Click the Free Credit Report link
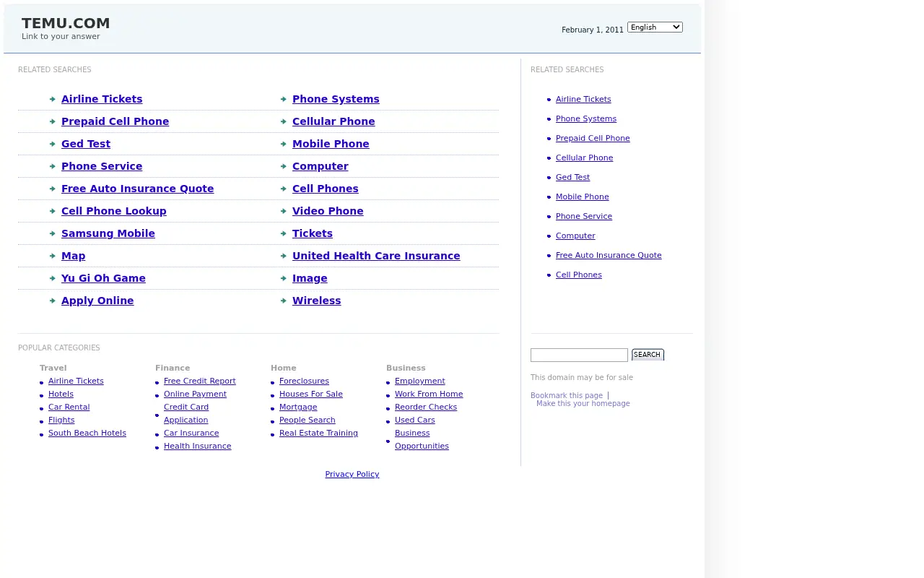The image size is (924, 578). coord(200,381)
